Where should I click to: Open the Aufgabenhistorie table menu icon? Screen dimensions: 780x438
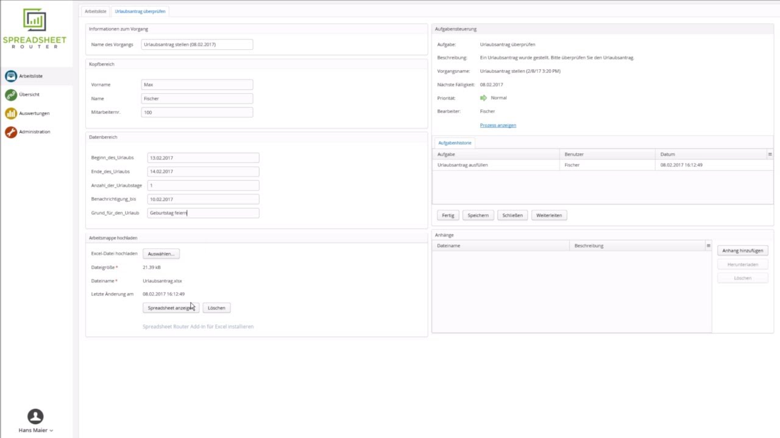(770, 155)
